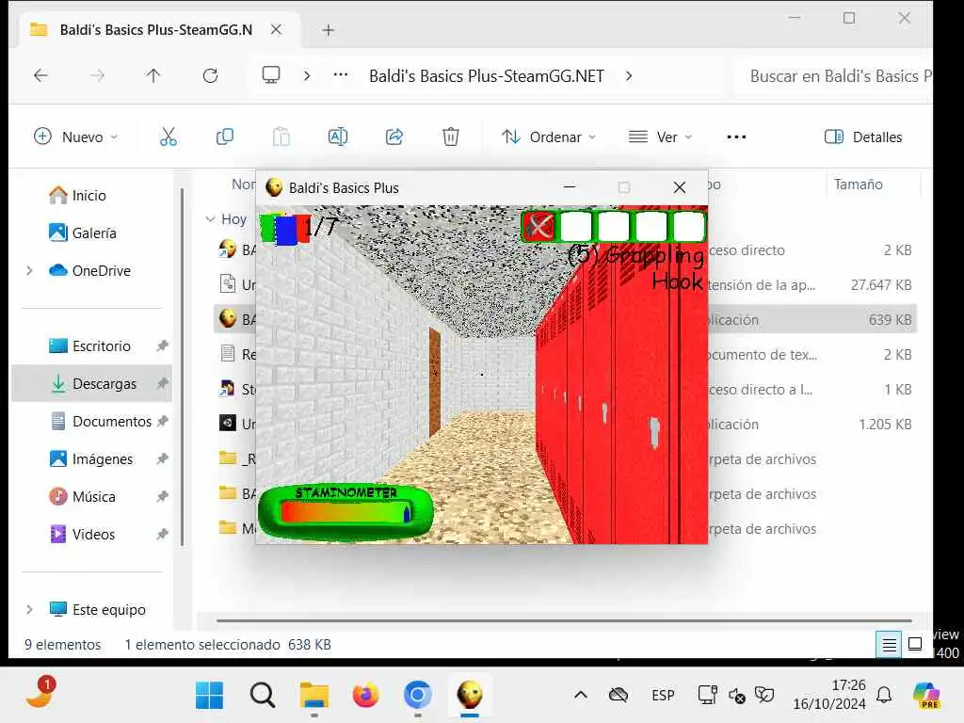Click the Copy icon in toolbar
The image size is (964, 723).
[x=224, y=137]
